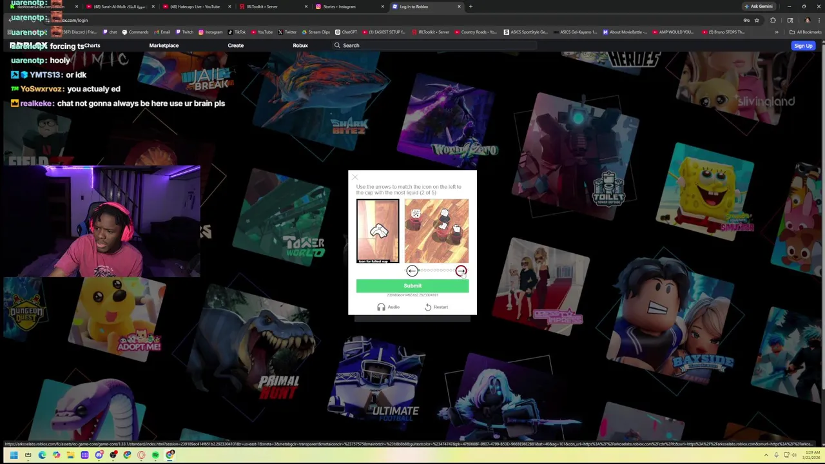Click the blue Sign Up button

pyautogui.click(x=803, y=46)
